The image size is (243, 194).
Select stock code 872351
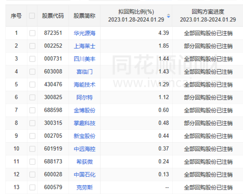click(53, 33)
